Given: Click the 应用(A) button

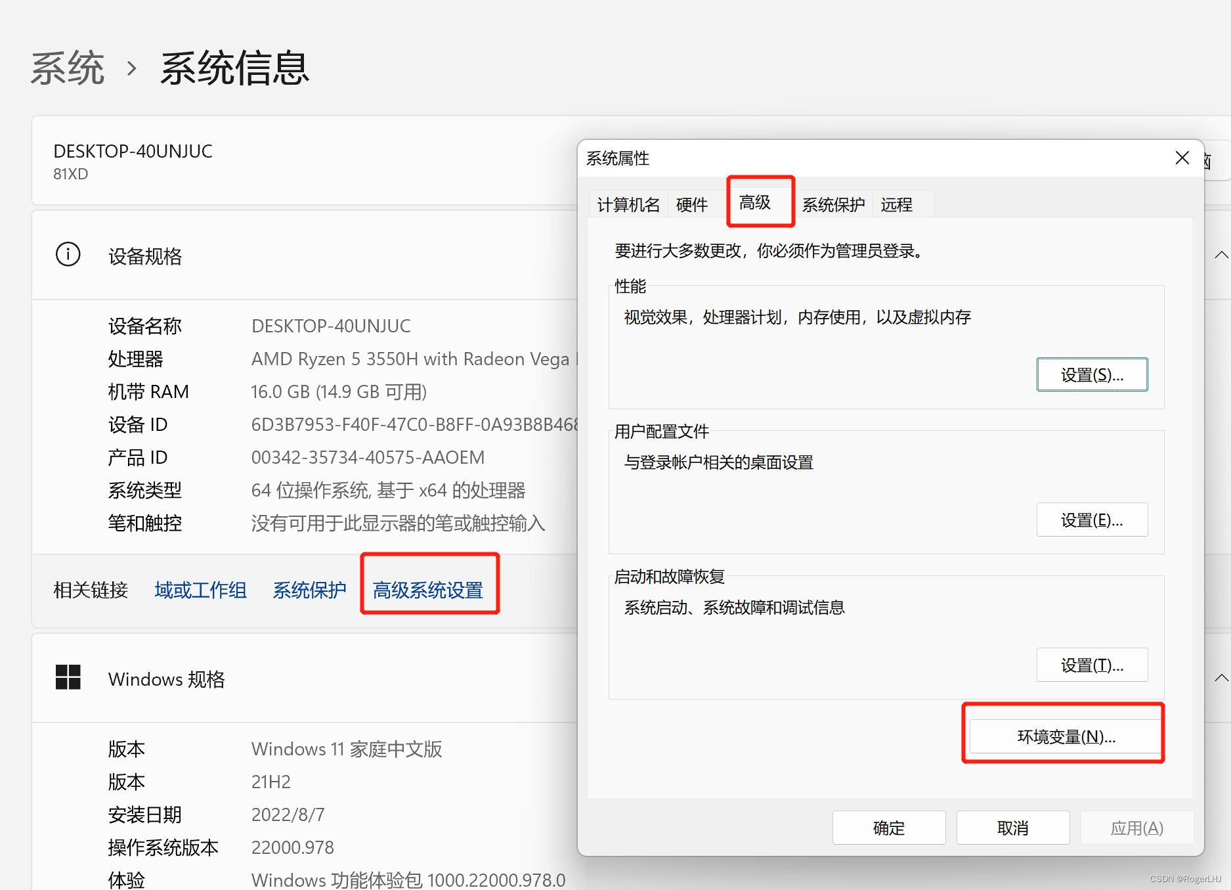Looking at the screenshot, I should pyautogui.click(x=1137, y=828).
